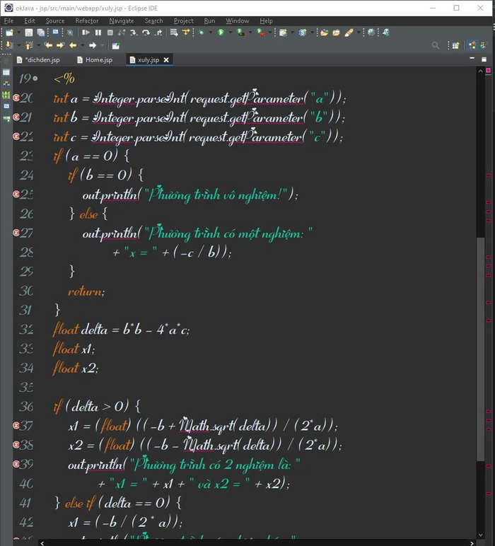Open the Refactor menu

[x=87, y=21]
